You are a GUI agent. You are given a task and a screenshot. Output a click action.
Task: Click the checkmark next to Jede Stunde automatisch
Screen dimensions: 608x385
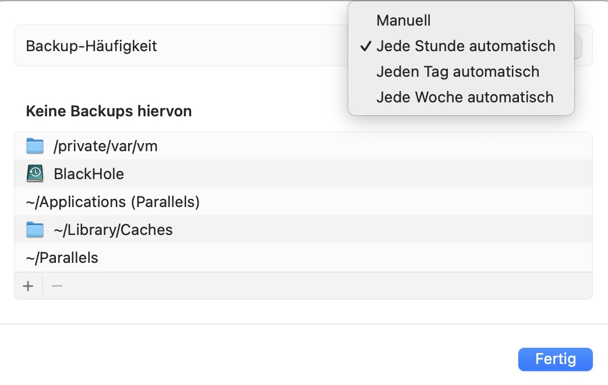pos(366,46)
